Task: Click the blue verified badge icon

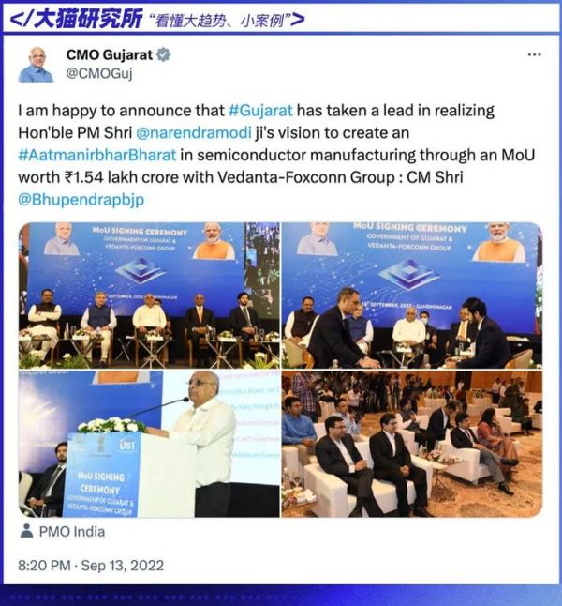Action: tap(163, 55)
